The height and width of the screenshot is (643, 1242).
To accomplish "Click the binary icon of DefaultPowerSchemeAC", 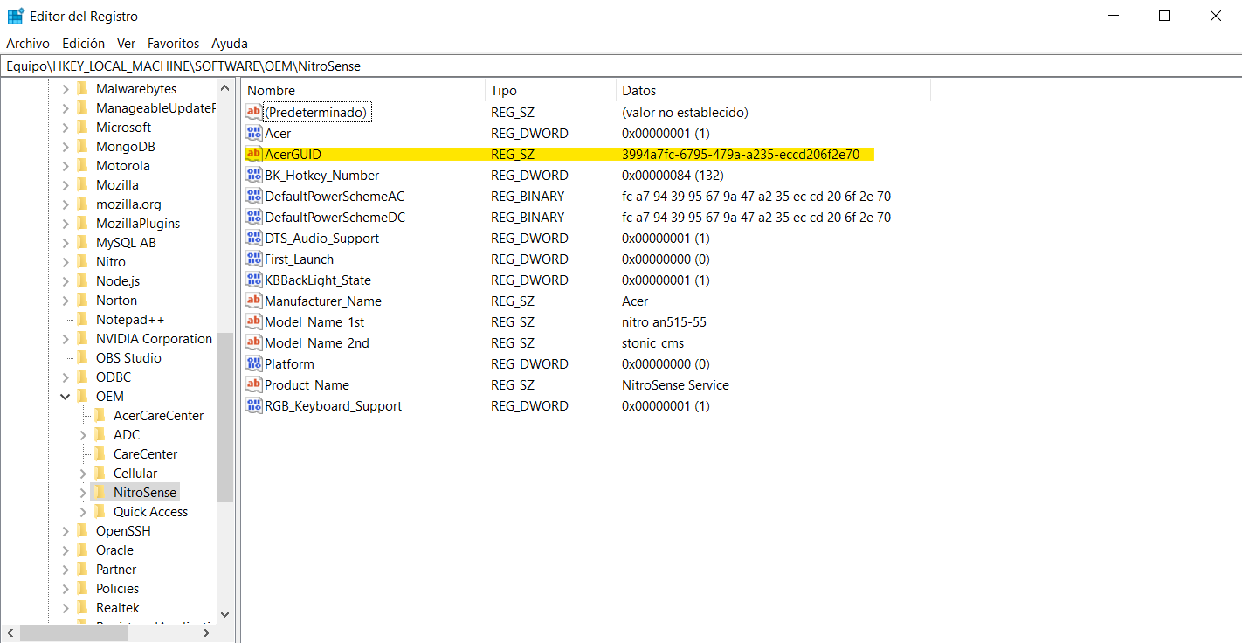I will pyautogui.click(x=254, y=196).
